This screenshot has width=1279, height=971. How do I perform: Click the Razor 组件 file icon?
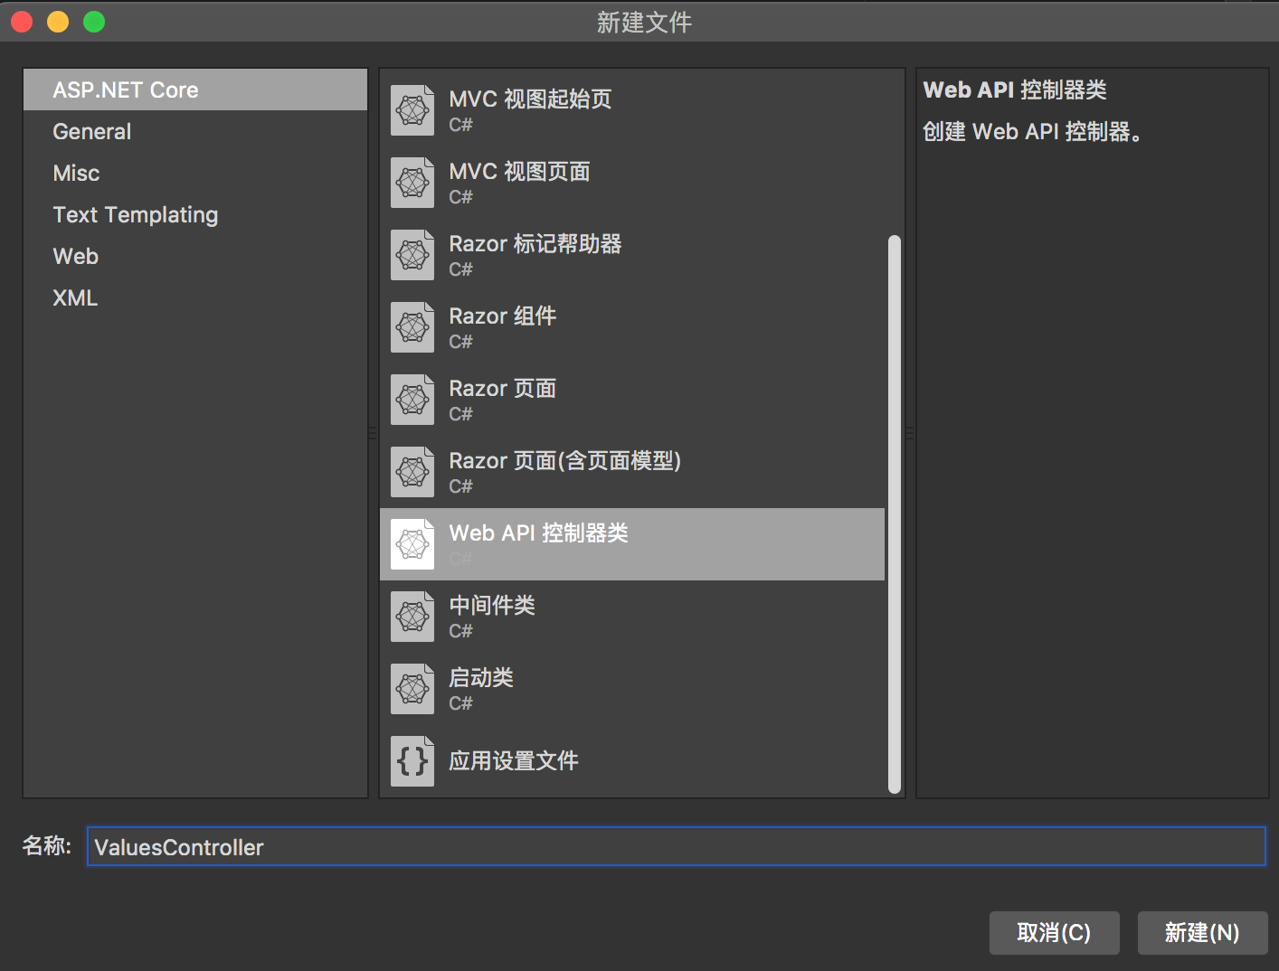(x=412, y=327)
